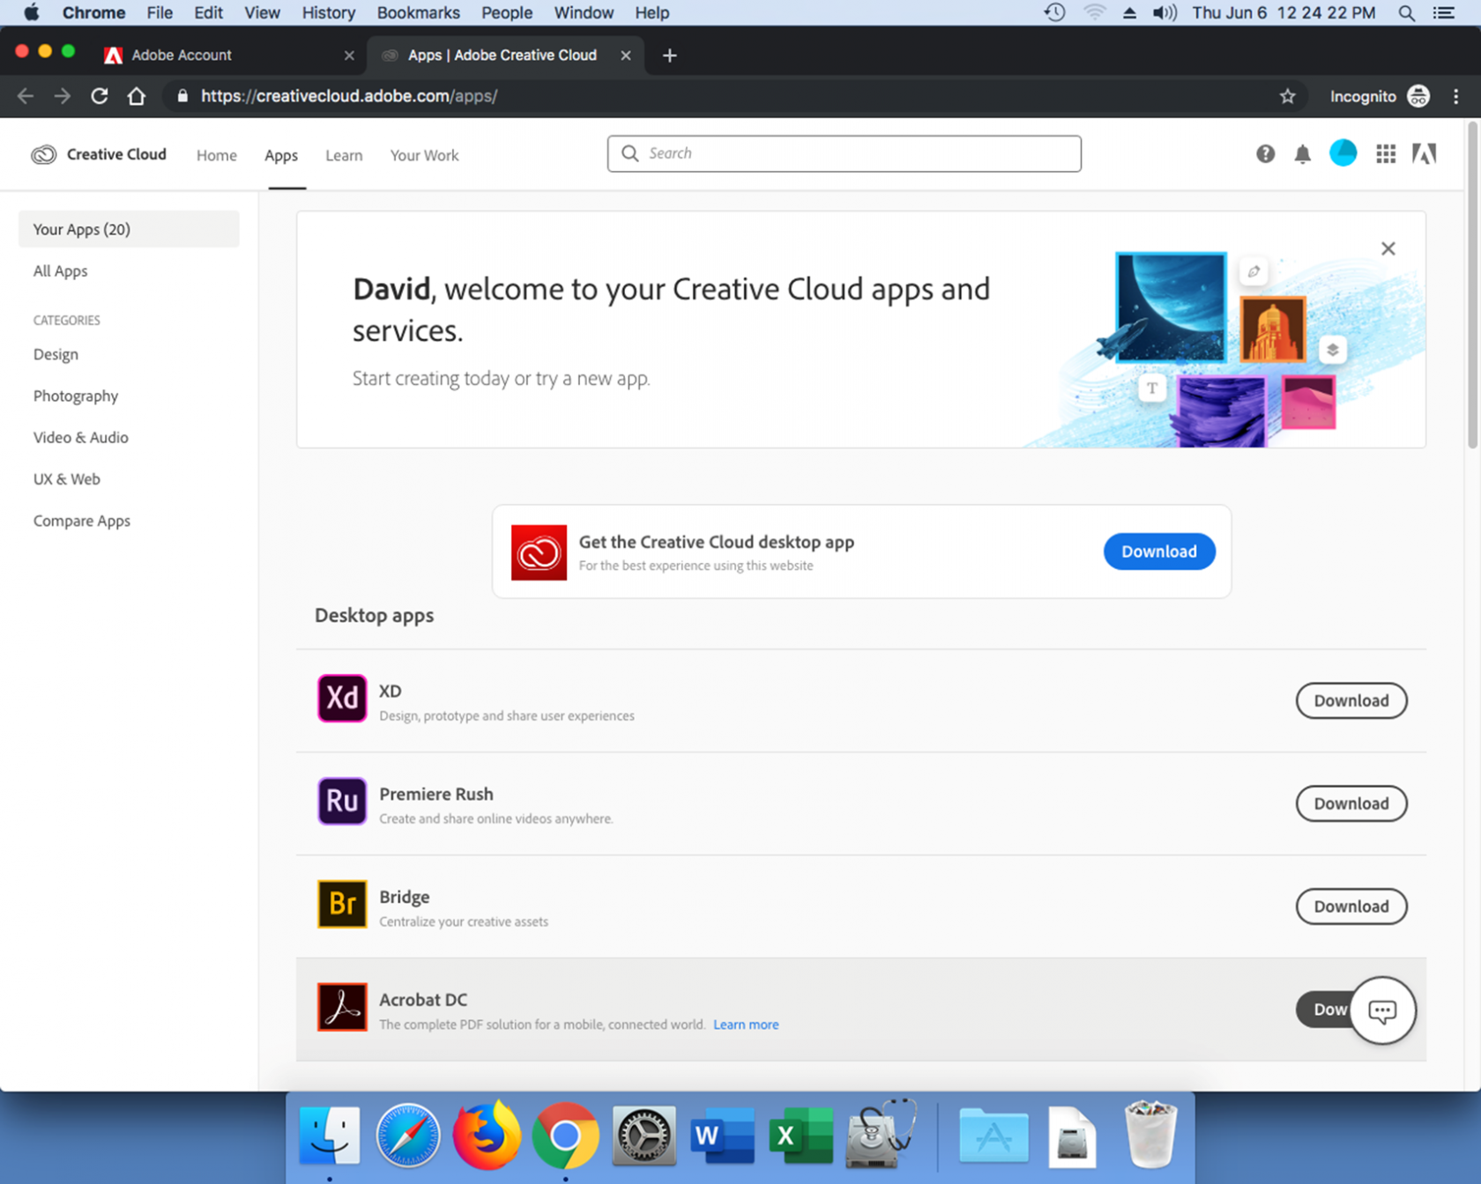Download Premiere Rush
1481x1184 pixels.
[1351, 803]
